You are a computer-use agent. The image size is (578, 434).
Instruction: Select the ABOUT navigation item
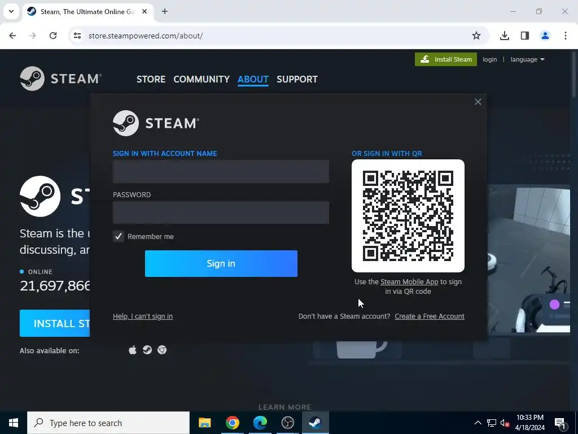pyautogui.click(x=253, y=79)
